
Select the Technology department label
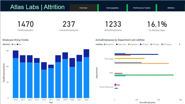[x=109, y=59]
